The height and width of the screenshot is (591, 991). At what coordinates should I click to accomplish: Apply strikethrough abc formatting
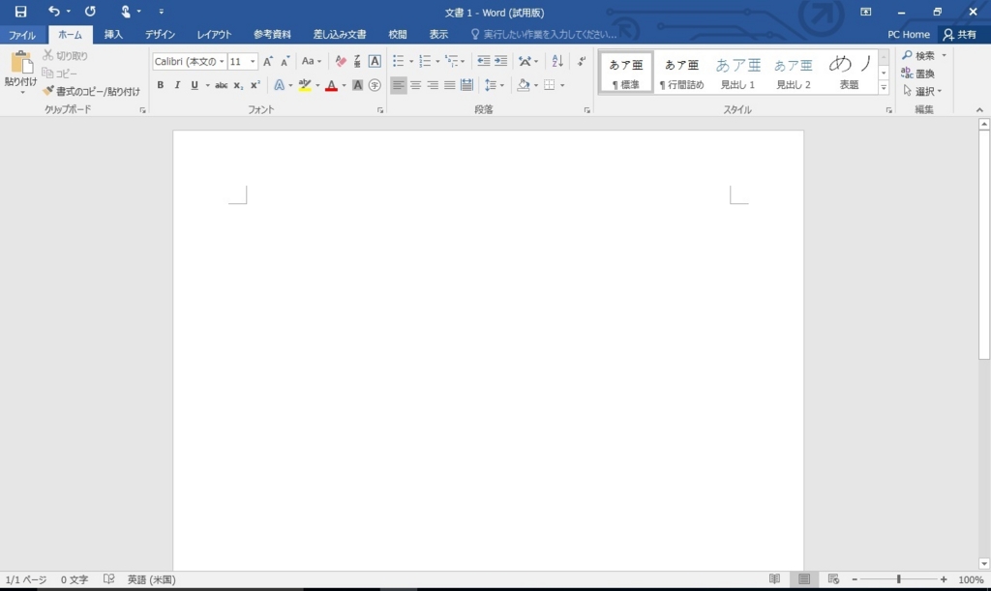pyautogui.click(x=222, y=85)
